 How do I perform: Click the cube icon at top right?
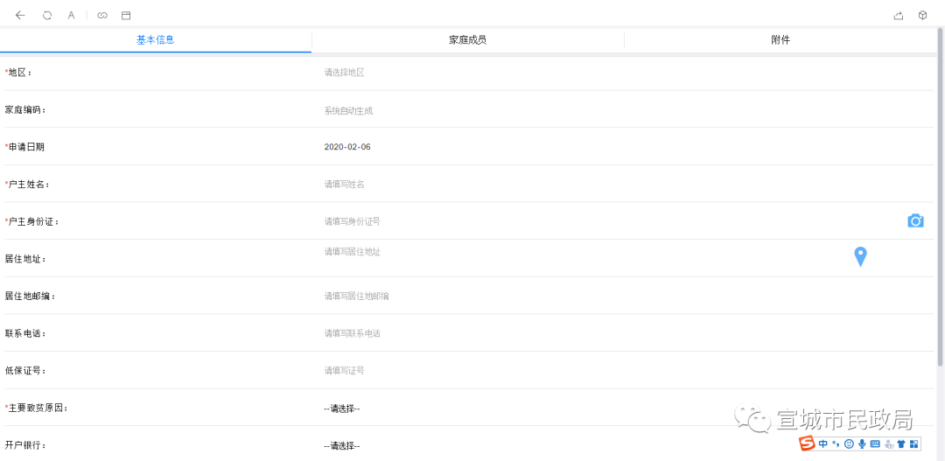(x=922, y=16)
